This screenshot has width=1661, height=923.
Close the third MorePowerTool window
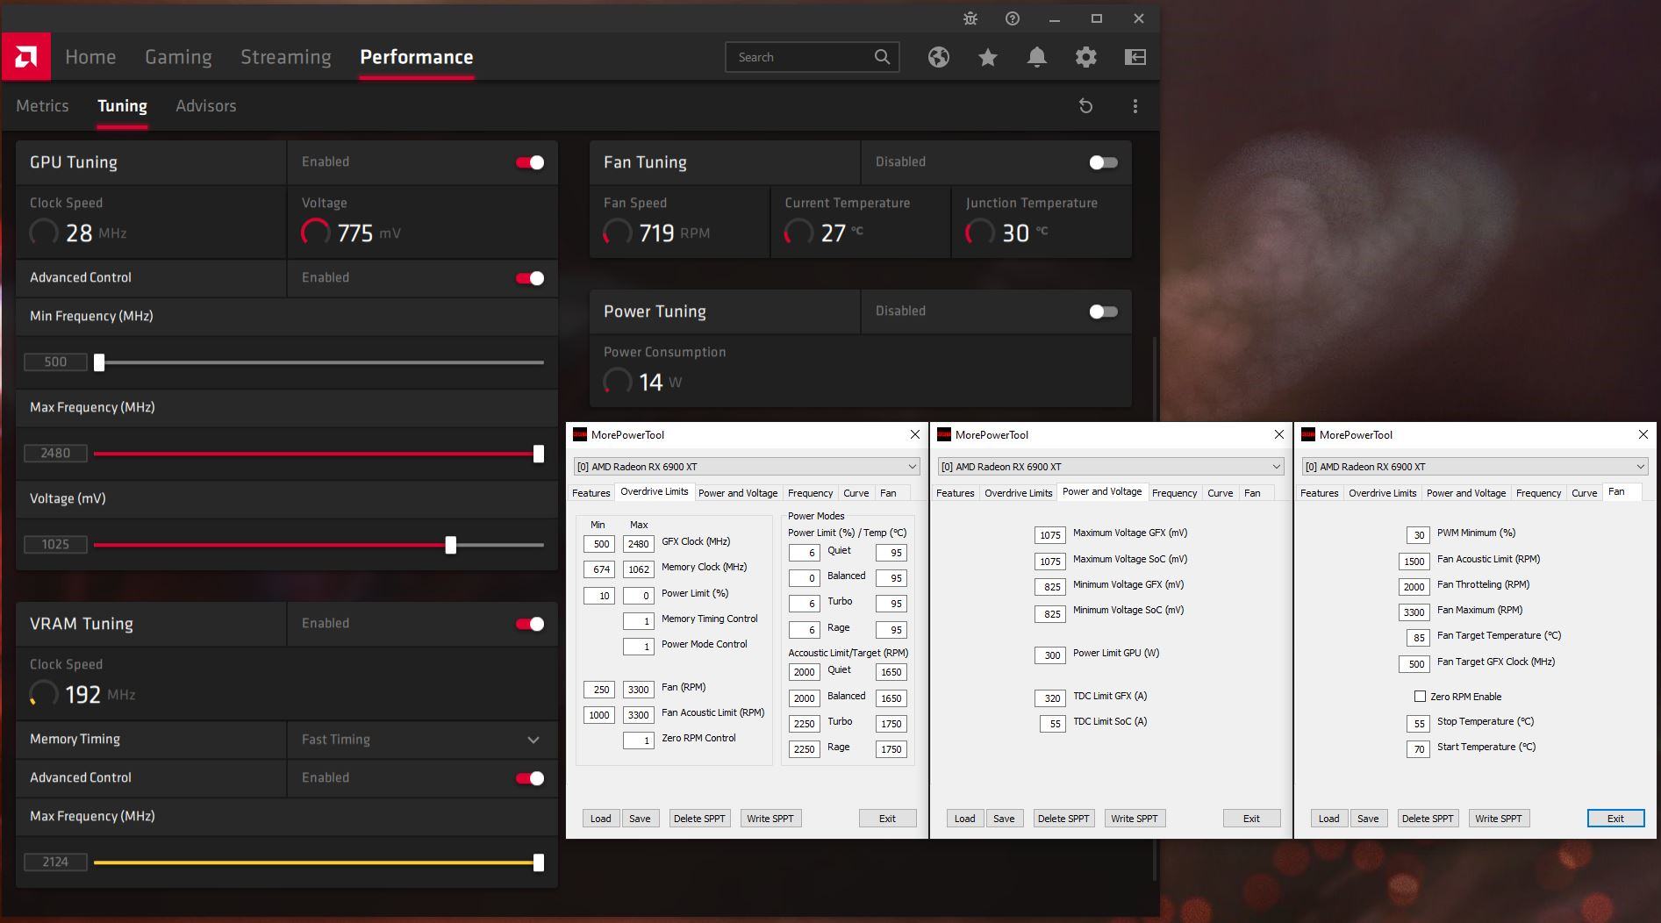point(1643,434)
